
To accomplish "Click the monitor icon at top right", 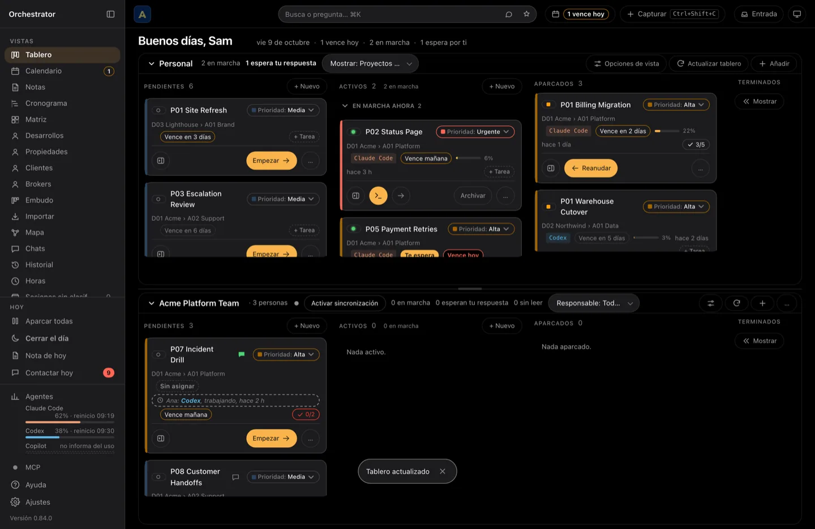I will tap(797, 14).
